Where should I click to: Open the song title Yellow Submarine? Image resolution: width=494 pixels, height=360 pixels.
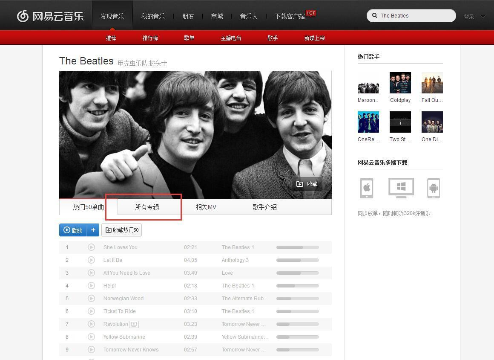pyautogui.click(x=124, y=337)
